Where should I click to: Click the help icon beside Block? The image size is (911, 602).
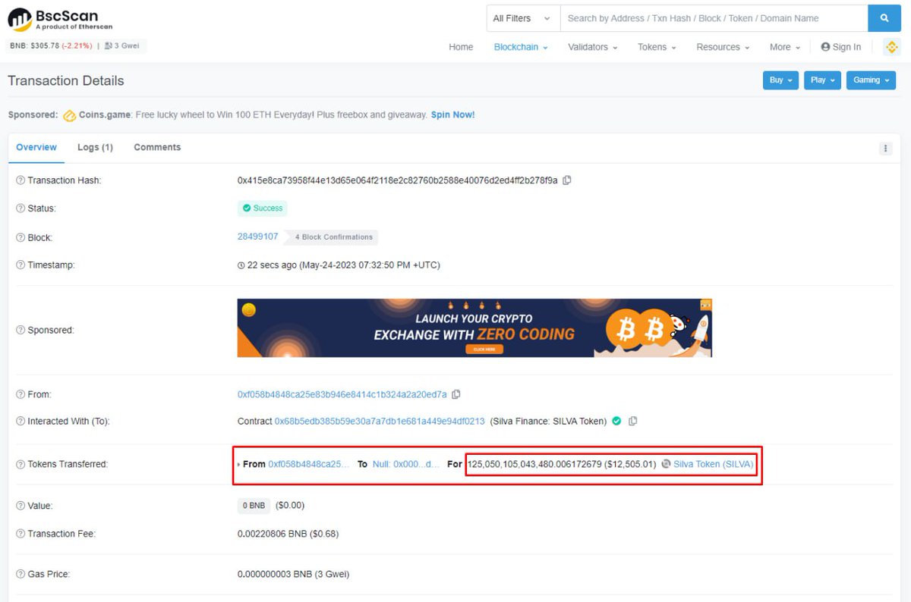tap(20, 237)
